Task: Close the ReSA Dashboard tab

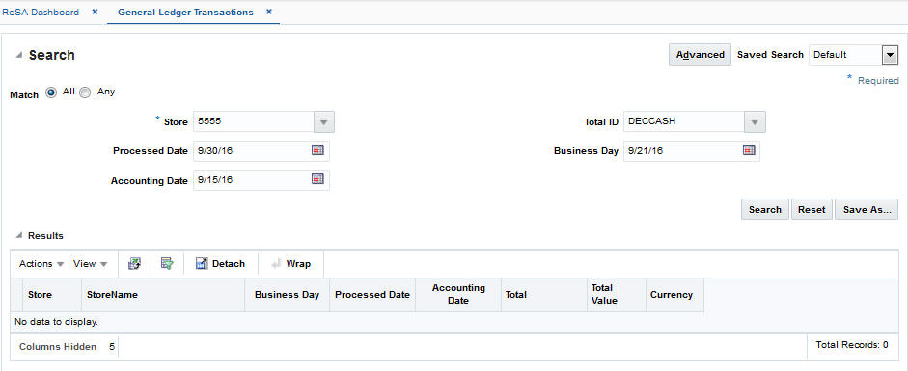Action: point(95,12)
